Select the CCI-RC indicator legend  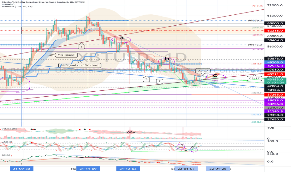pyautogui.click(x=6, y=155)
